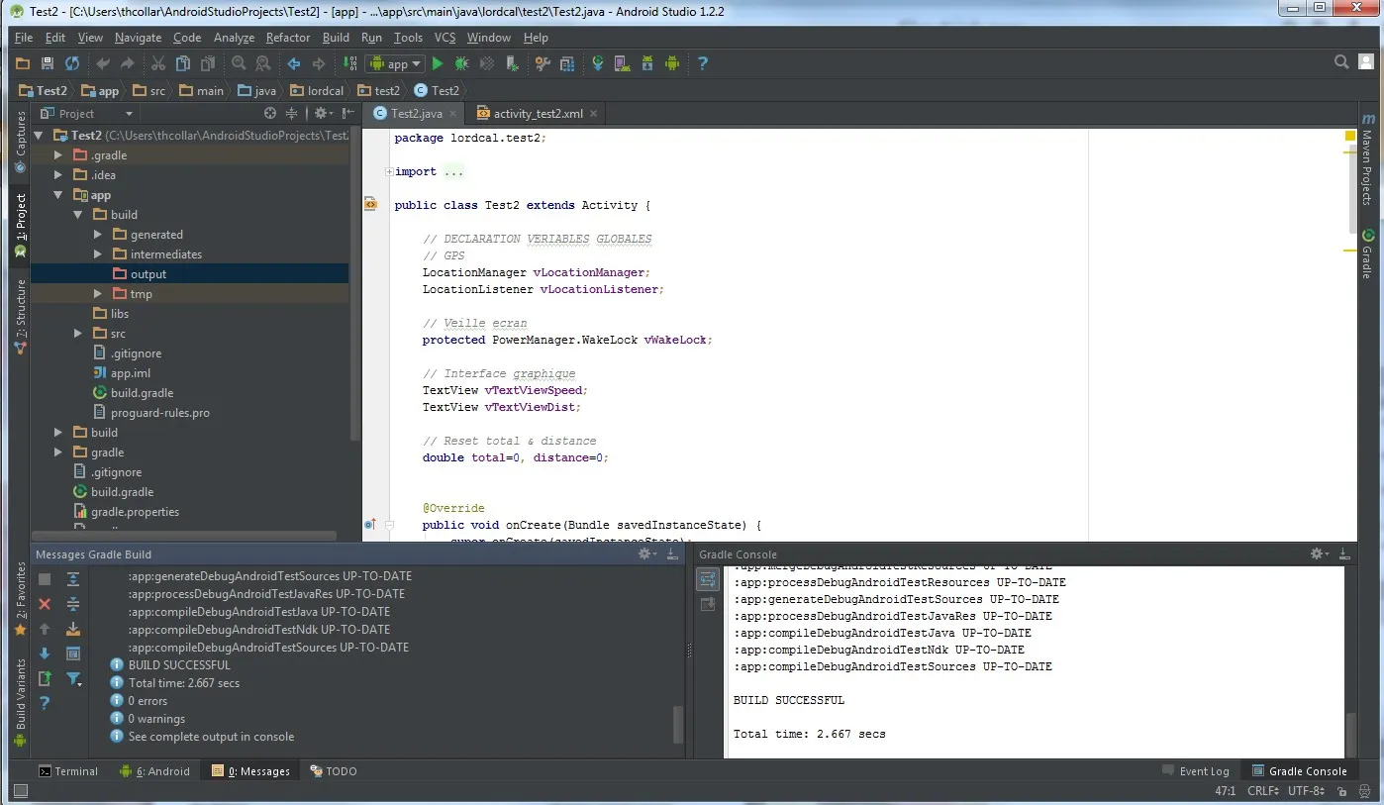Open the app run configuration dropdown
This screenshot has width=1384, height=805.
point(395,63)
